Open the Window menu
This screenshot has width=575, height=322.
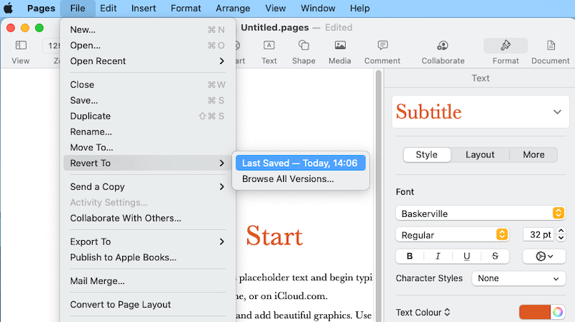pos(318,8)
